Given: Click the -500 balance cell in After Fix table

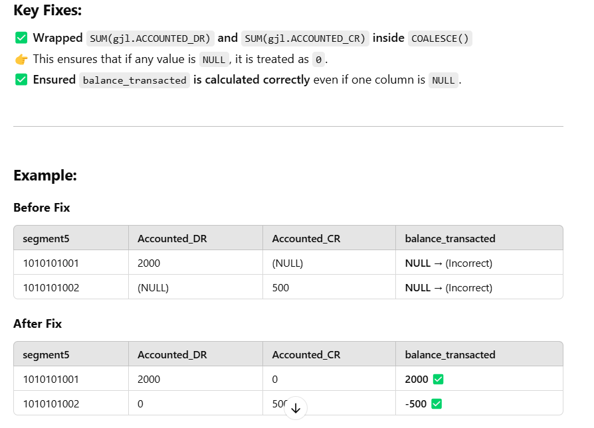Looking at the screenshot, I should click(x=416, y=403).
